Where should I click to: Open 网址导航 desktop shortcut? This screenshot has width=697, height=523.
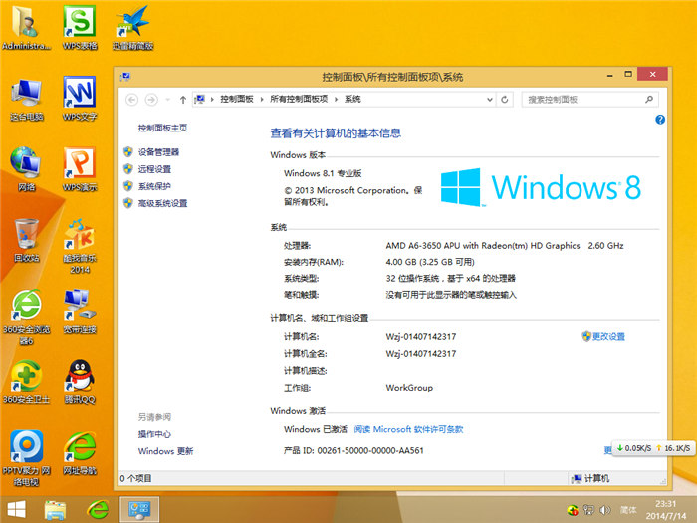pos(80,452)
